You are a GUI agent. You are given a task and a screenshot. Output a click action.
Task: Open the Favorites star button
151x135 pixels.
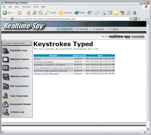click(65, 13)
